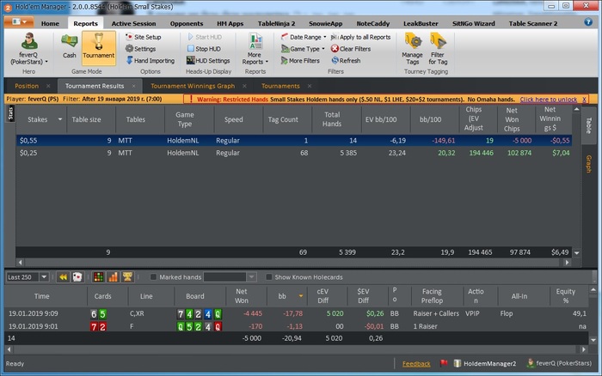Apply the filter to all reports
Screen dimensions: 602x376
360,37
